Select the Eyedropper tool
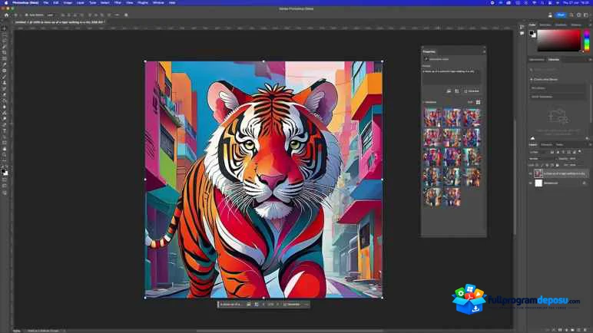The image size is (593, 333). pyautogui.click(x=4, y=64)
